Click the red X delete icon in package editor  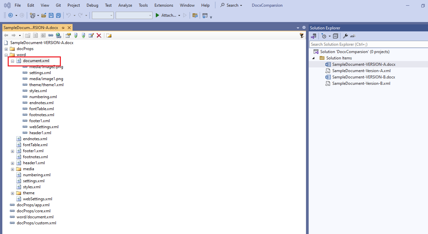pos(99,35)
